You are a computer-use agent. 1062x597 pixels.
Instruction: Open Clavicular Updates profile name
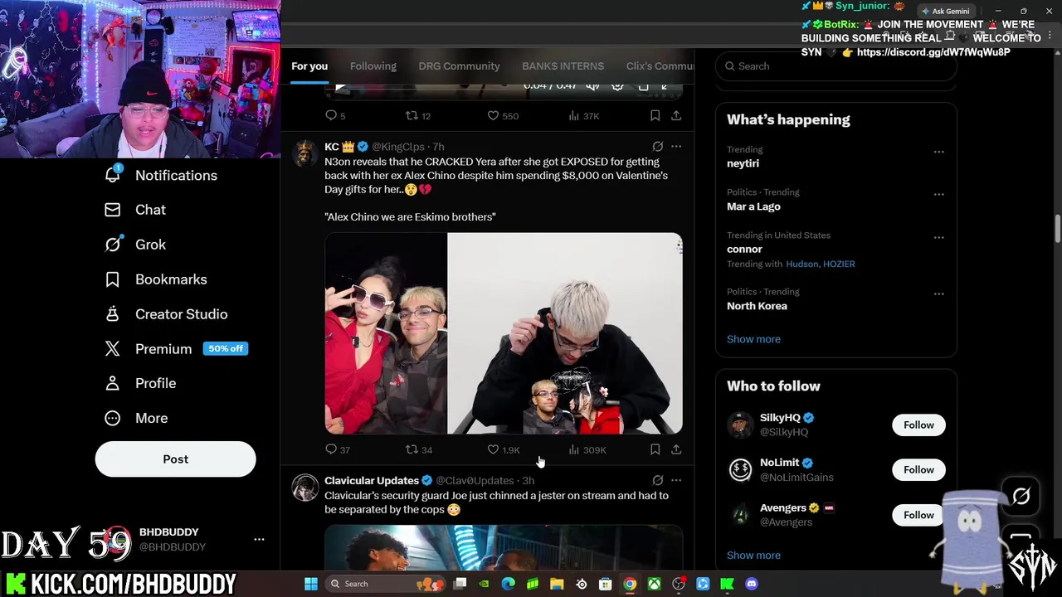pyautogui.click(x=372, y=481)
